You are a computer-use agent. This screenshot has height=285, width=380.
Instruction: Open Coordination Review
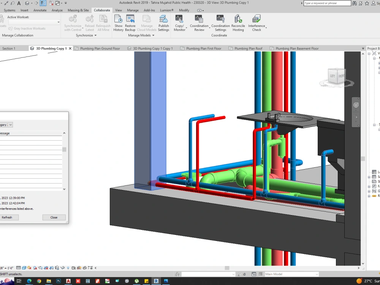coord(199,23)
